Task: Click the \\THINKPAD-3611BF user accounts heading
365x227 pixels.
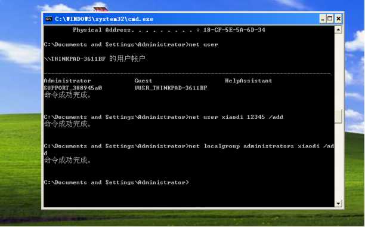Action: [94, 59]
